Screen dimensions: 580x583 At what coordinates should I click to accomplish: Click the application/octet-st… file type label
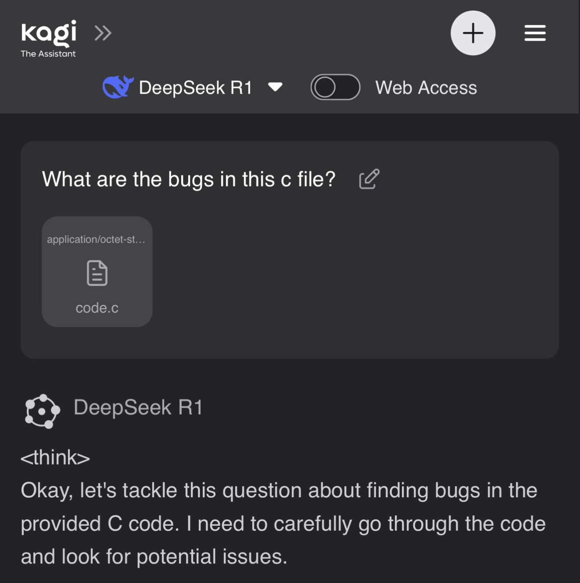pyautogui.click(x=96, y=240)
